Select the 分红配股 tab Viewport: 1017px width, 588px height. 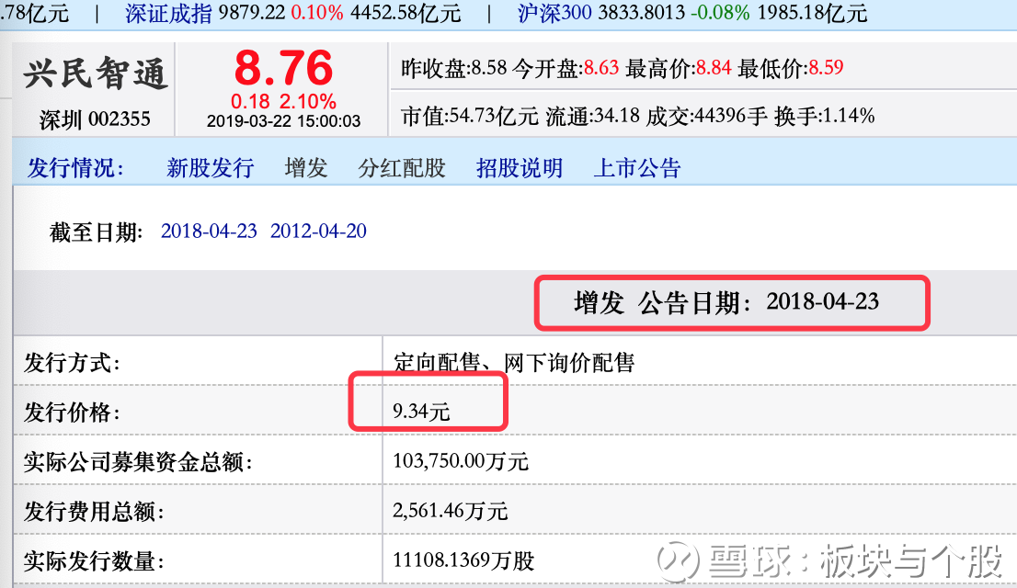tap(402, 168)
